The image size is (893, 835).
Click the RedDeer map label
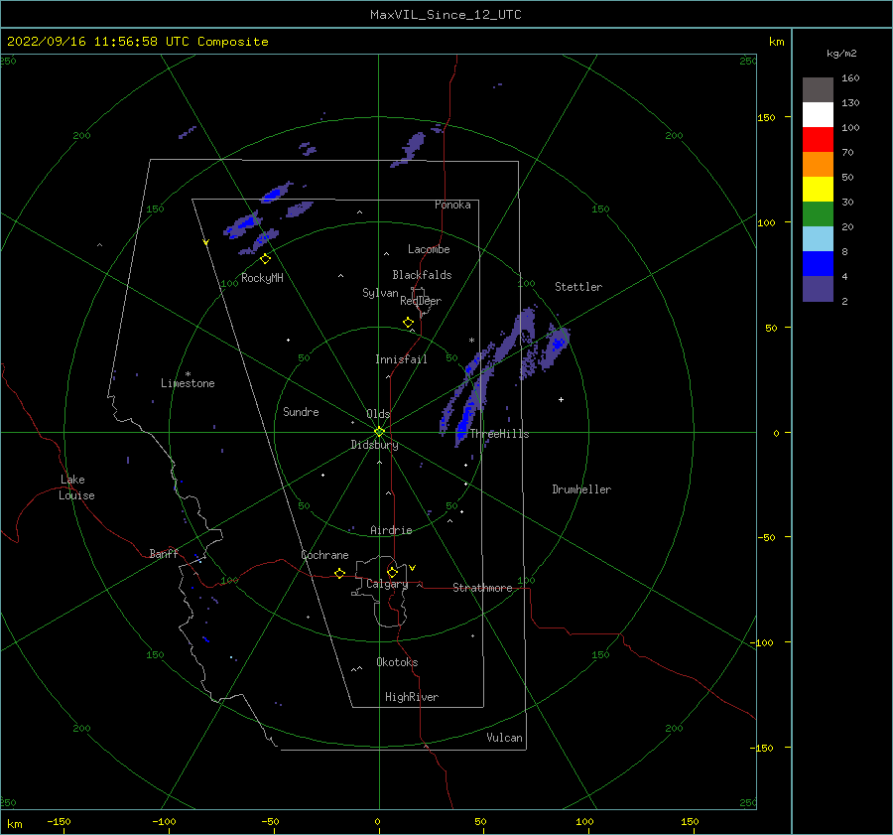pos(421,301)
